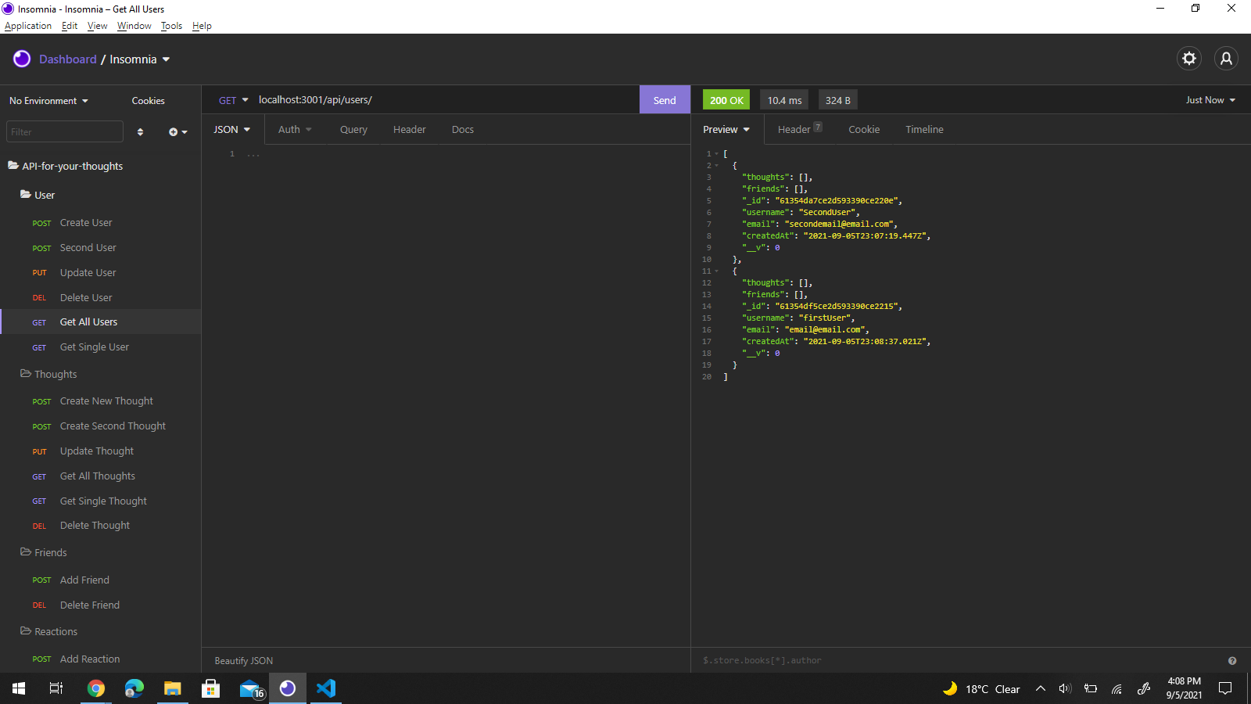Click the API-for-your-thoughts workspace folder icon
This screenshot has height=704, width=1251.
point(13,165)
